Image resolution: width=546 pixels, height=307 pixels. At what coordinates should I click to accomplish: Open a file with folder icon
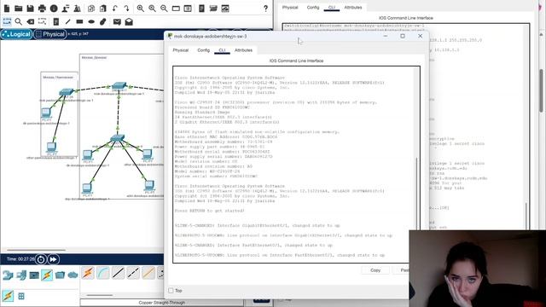coord(19,9)
